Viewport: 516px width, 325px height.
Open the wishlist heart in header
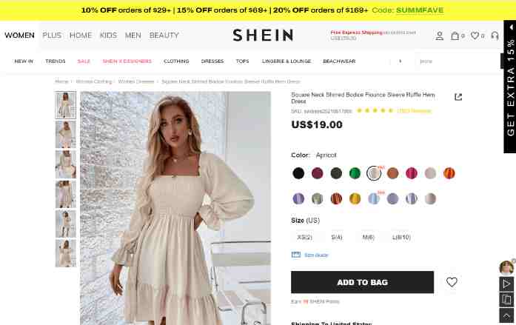[475, 36]
